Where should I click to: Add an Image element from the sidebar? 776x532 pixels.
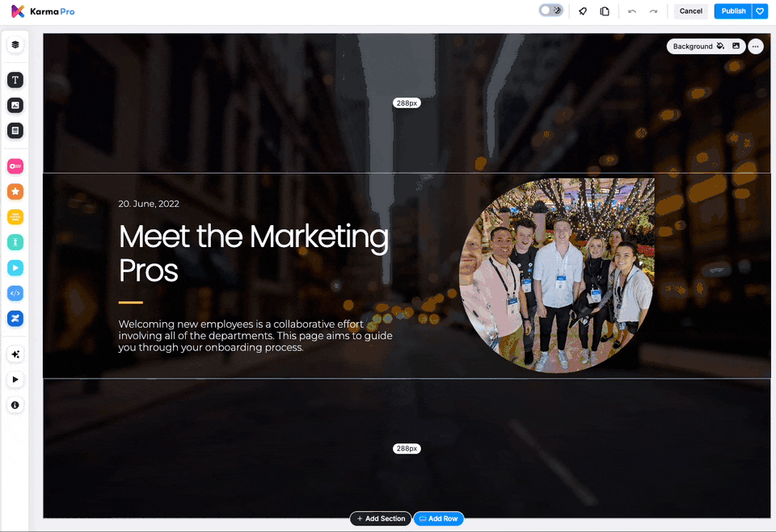[15, 105]
